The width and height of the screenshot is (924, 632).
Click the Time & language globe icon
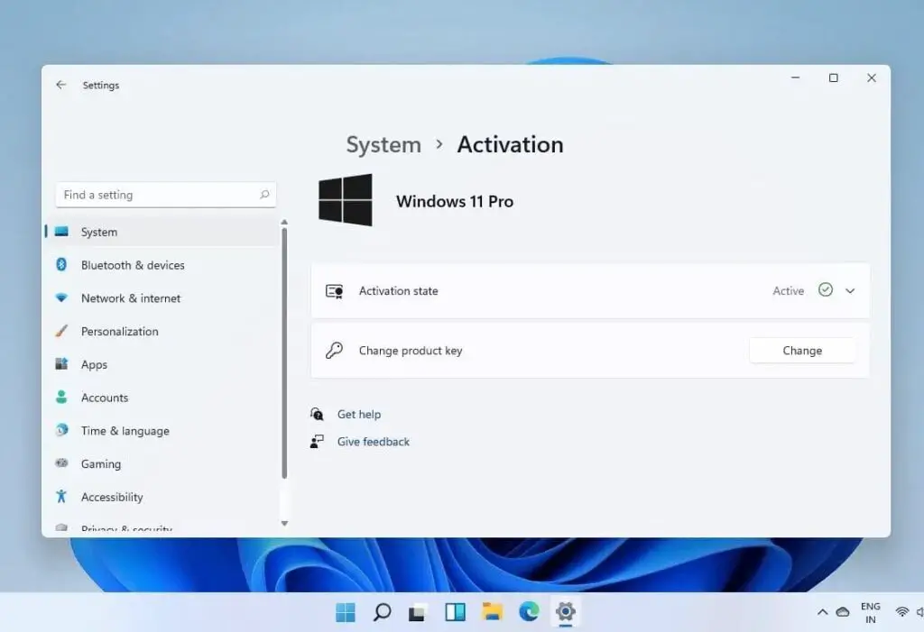pos(61,431)
